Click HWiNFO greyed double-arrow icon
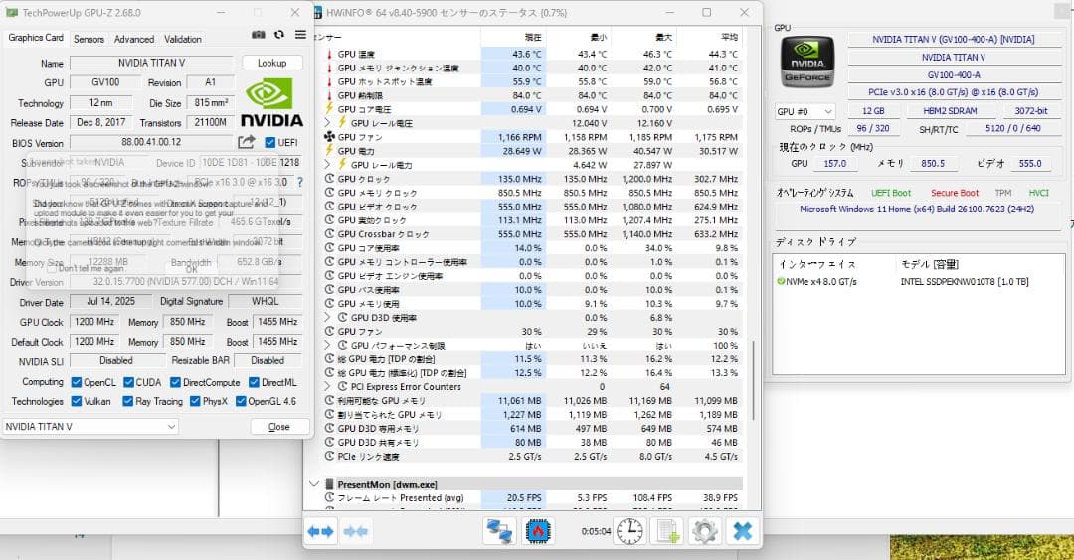This screenshot has height=560, width=1074. click(355, 531)
